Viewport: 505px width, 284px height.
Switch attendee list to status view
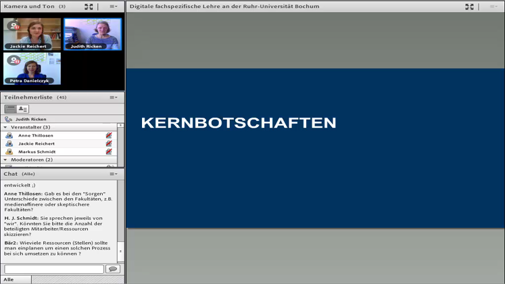[23, 109]
